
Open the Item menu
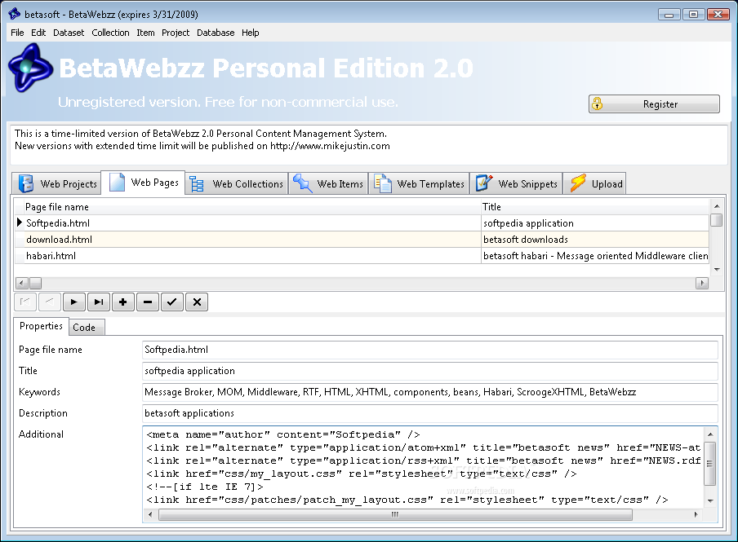(x=145, y=33)
